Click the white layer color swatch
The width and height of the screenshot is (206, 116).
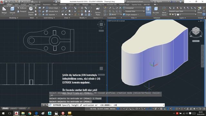[x=178, y=15]
